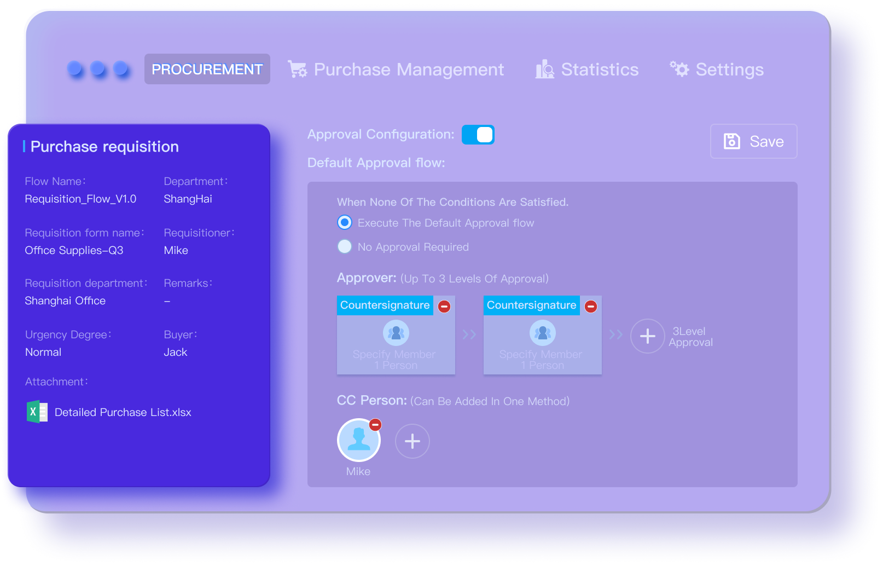883x566 pixels.
Task: Click the floppy disk save icon
Action: coord(731,141)
